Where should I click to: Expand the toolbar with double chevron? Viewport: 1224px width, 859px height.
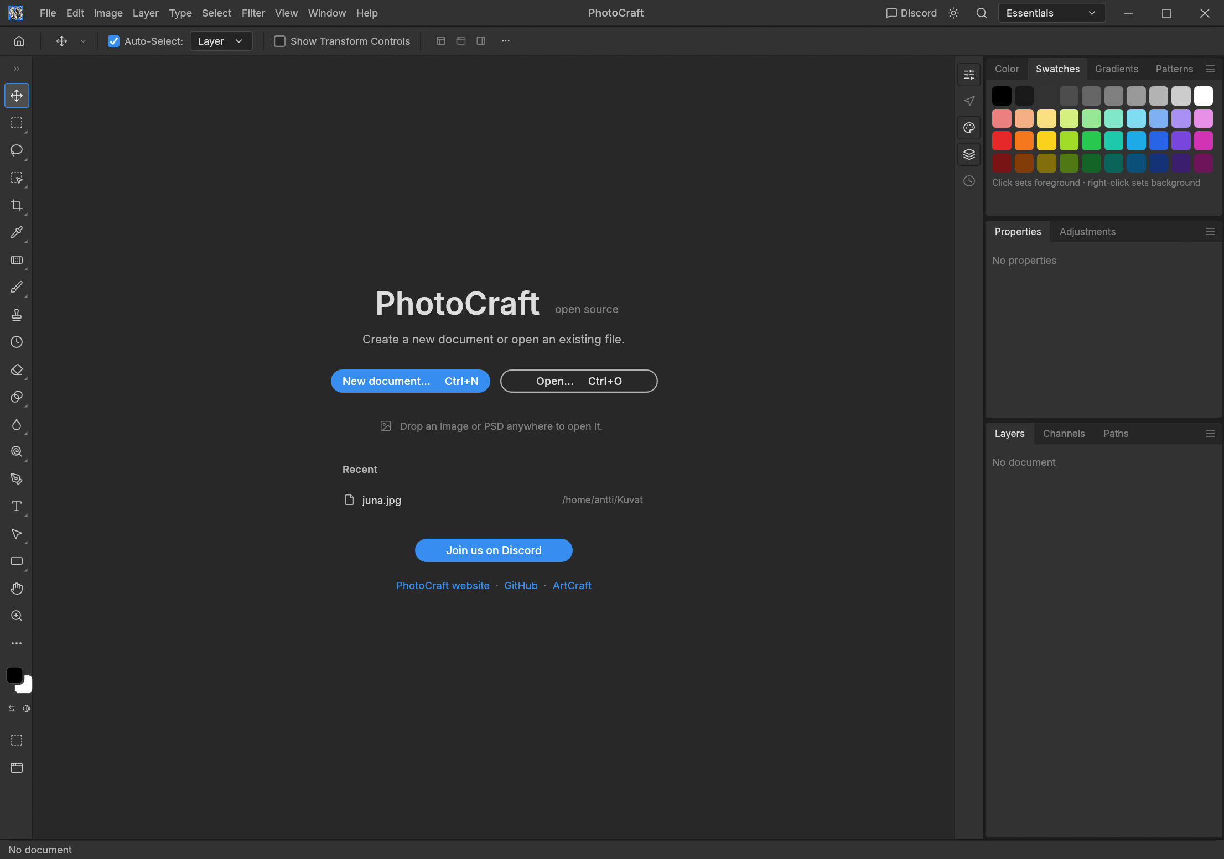tap(17, 69)
